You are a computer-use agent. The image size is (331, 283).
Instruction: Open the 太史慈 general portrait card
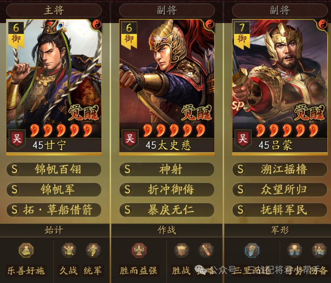[x=167, y=87]
